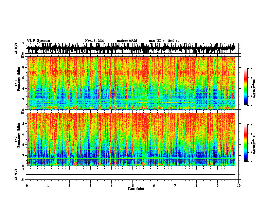269x208 pixels.
Task: Click time axis tick label "9"
Action: coord(217,186)
